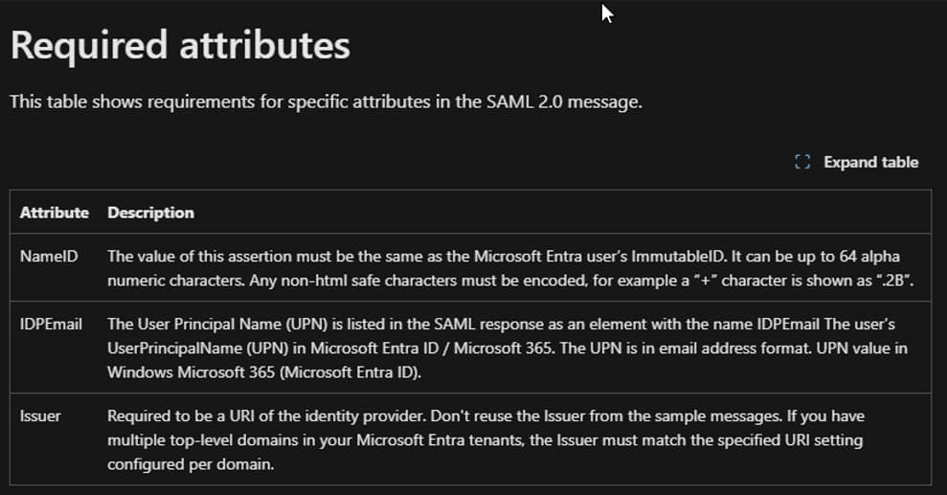Click the Issuer attribute cell
This screenshot has height=495, width=947.
(40, 416)
